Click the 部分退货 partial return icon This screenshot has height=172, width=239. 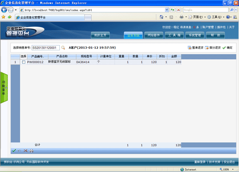point(207,48)
